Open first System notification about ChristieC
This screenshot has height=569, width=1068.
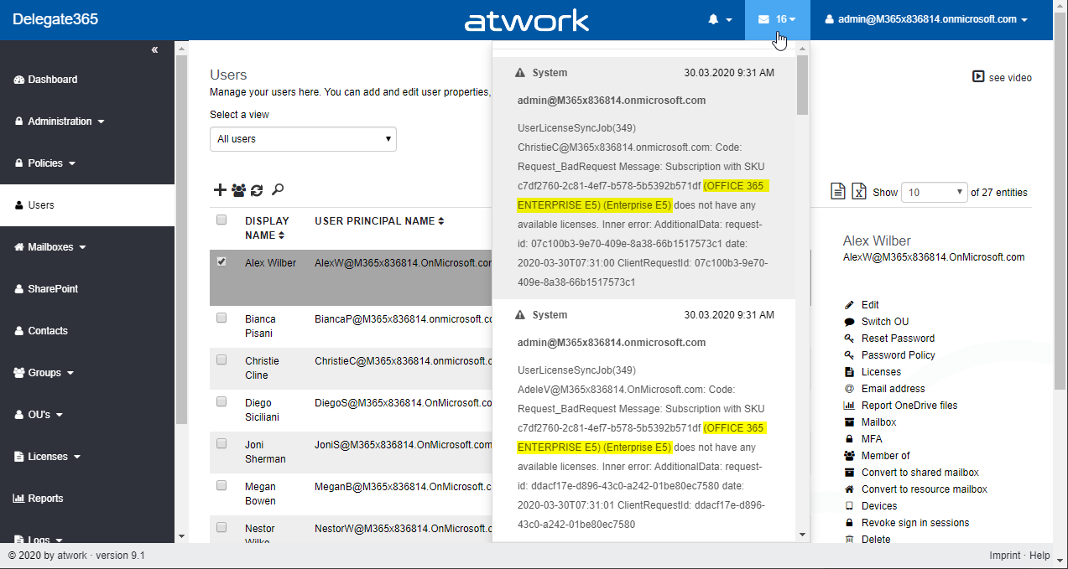pos(643,178)
